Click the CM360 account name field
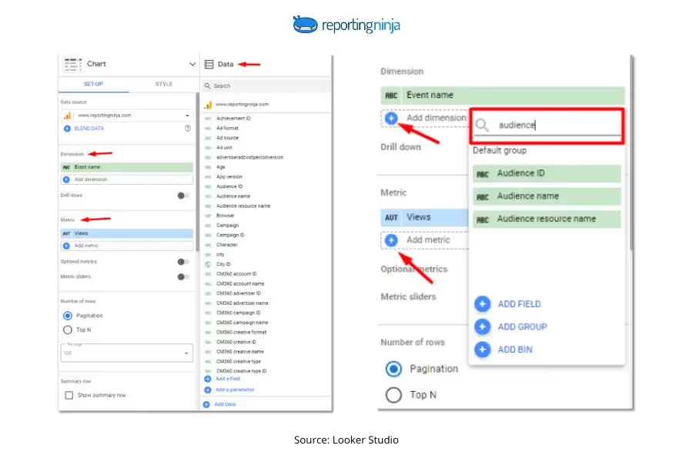Viewport: 693px width, 462px height. (x=240, y=284)
